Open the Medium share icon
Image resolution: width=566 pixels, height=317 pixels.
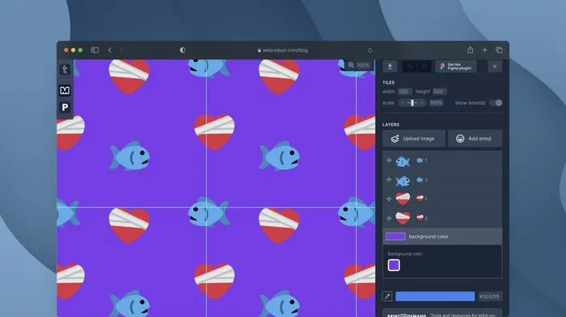[x=65, y=90]
